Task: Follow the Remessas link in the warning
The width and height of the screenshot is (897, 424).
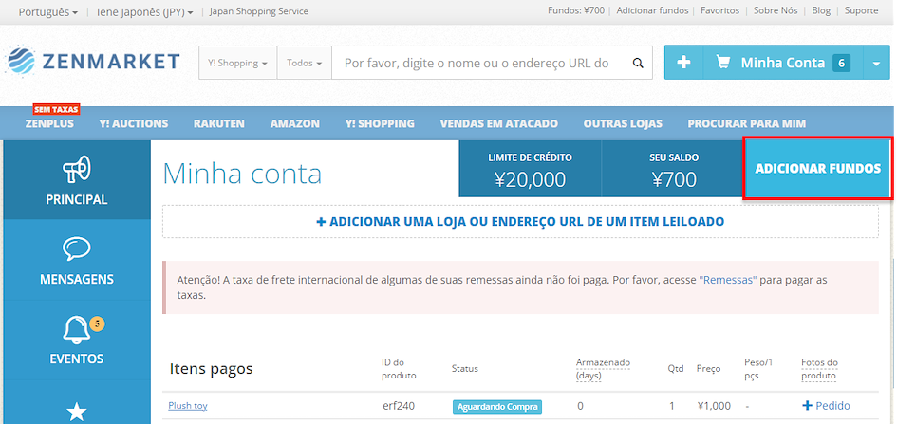Action: click(x=727, y=281)
